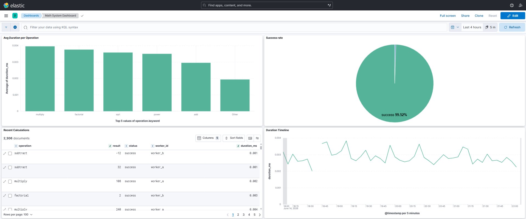Click the Duration Timeline panel title

click(x=277, y=130)
